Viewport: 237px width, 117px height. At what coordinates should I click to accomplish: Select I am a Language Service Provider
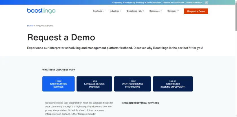point(94,84)
